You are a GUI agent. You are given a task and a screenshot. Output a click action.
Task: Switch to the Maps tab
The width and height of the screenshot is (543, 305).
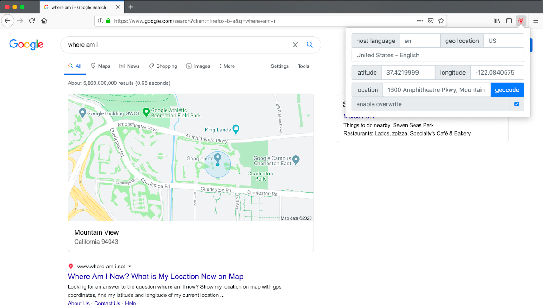tap(100, 66)
